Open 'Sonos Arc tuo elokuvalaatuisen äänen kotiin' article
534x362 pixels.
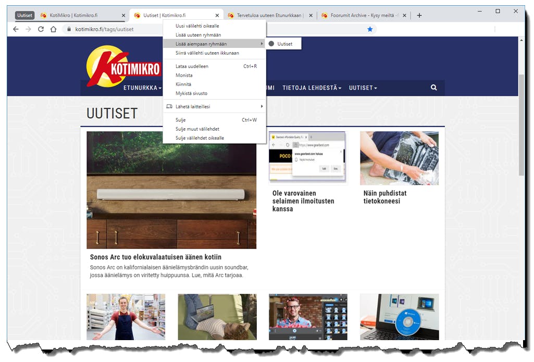coord(156,257)
